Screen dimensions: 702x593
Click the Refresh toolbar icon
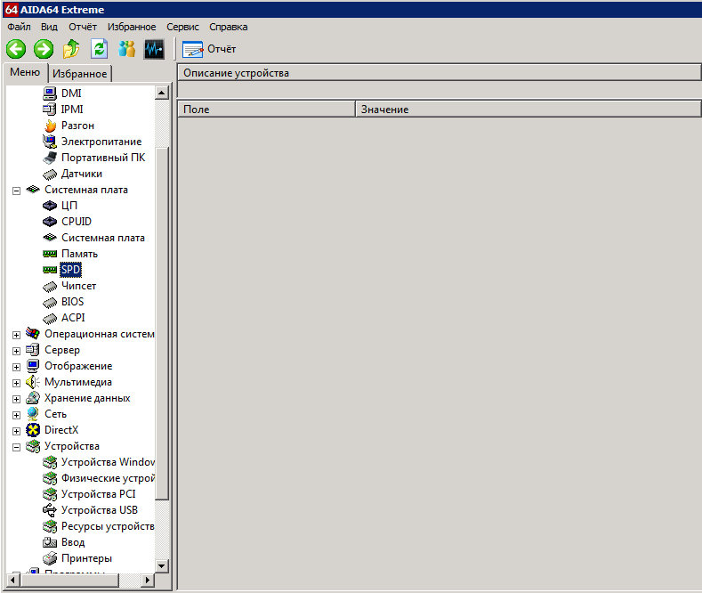100,49
